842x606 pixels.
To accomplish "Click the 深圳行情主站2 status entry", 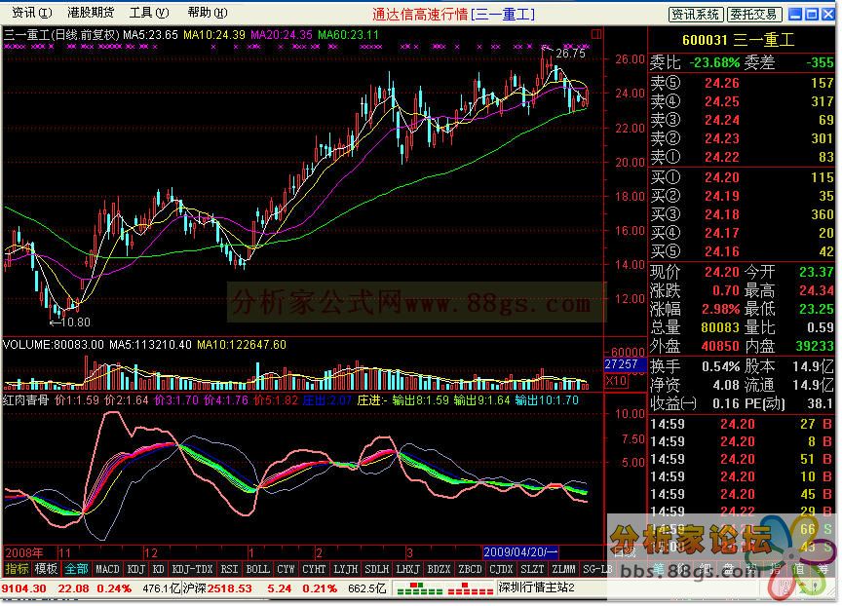I will pyautogui.click(x=536, y=587).
